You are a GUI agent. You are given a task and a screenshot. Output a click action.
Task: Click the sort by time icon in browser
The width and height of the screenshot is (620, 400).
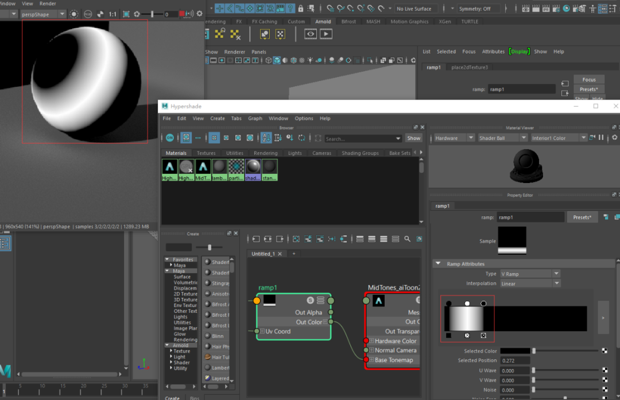click(x=290, y=138)
